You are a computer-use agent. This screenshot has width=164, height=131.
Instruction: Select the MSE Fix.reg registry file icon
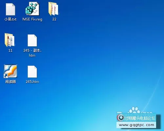point(32,9)
